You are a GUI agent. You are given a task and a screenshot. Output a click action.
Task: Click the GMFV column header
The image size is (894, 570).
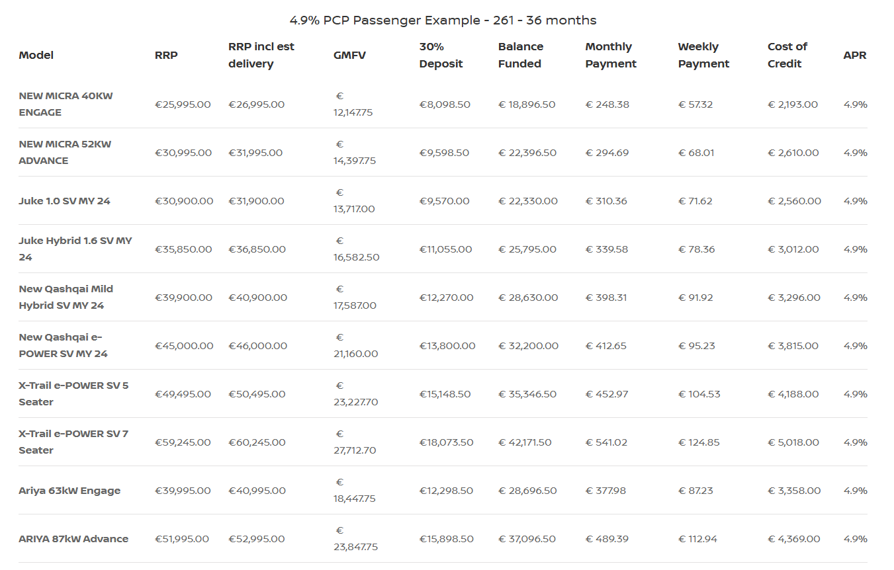[349, 56]
